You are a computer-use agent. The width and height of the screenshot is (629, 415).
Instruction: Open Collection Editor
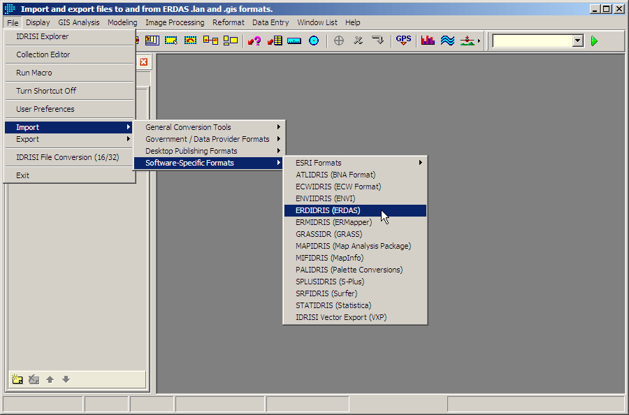(x=68, y=54)
